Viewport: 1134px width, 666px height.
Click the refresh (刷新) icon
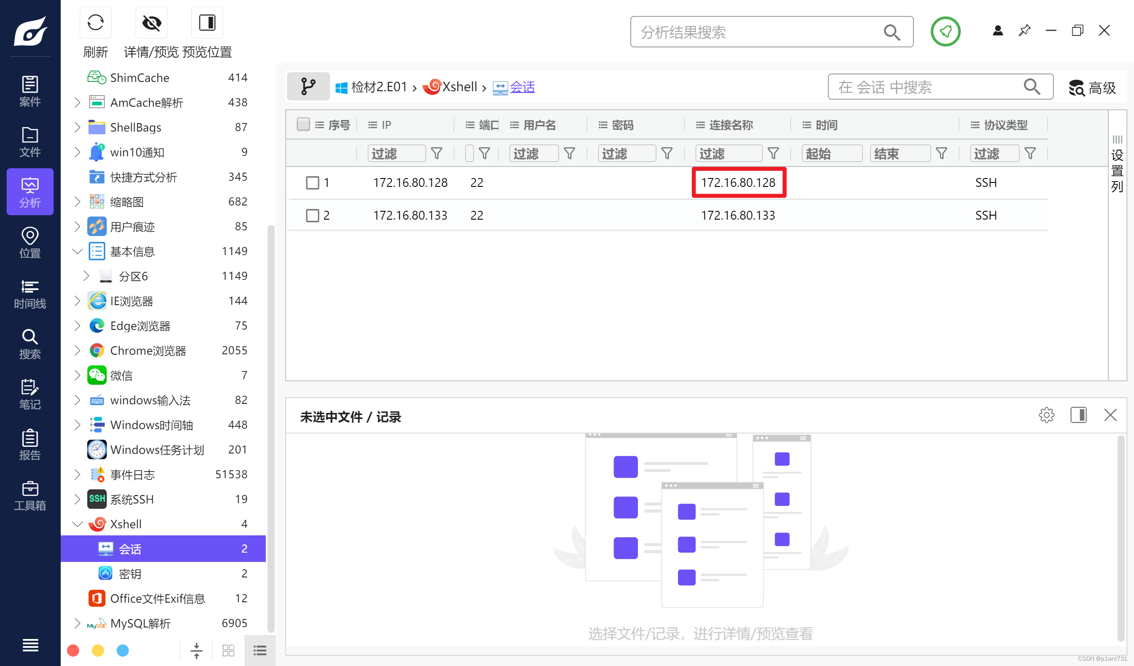(95, 23)
